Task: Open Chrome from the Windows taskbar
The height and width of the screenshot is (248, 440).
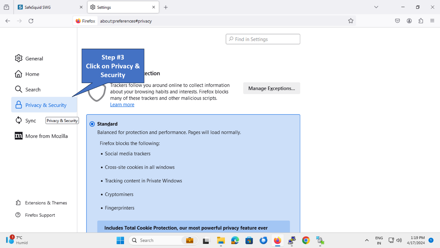Action: (x=306, y=240)
